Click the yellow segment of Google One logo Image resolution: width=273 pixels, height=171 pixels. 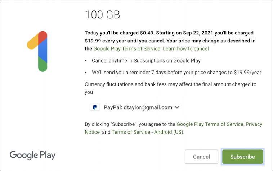[32, 42]
